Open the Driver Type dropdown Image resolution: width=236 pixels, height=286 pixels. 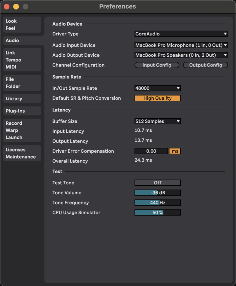click(x=181, y=34)
